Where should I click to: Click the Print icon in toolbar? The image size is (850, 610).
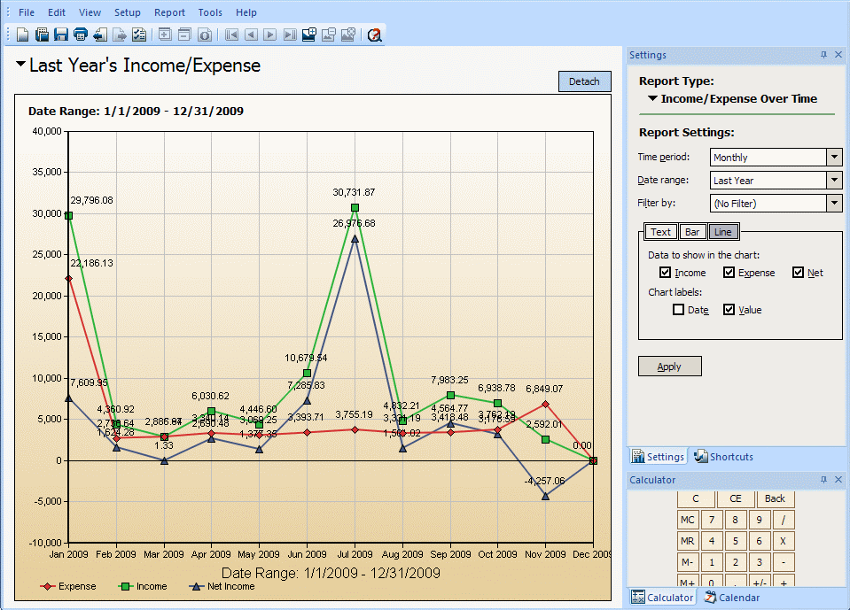(81, 35)
